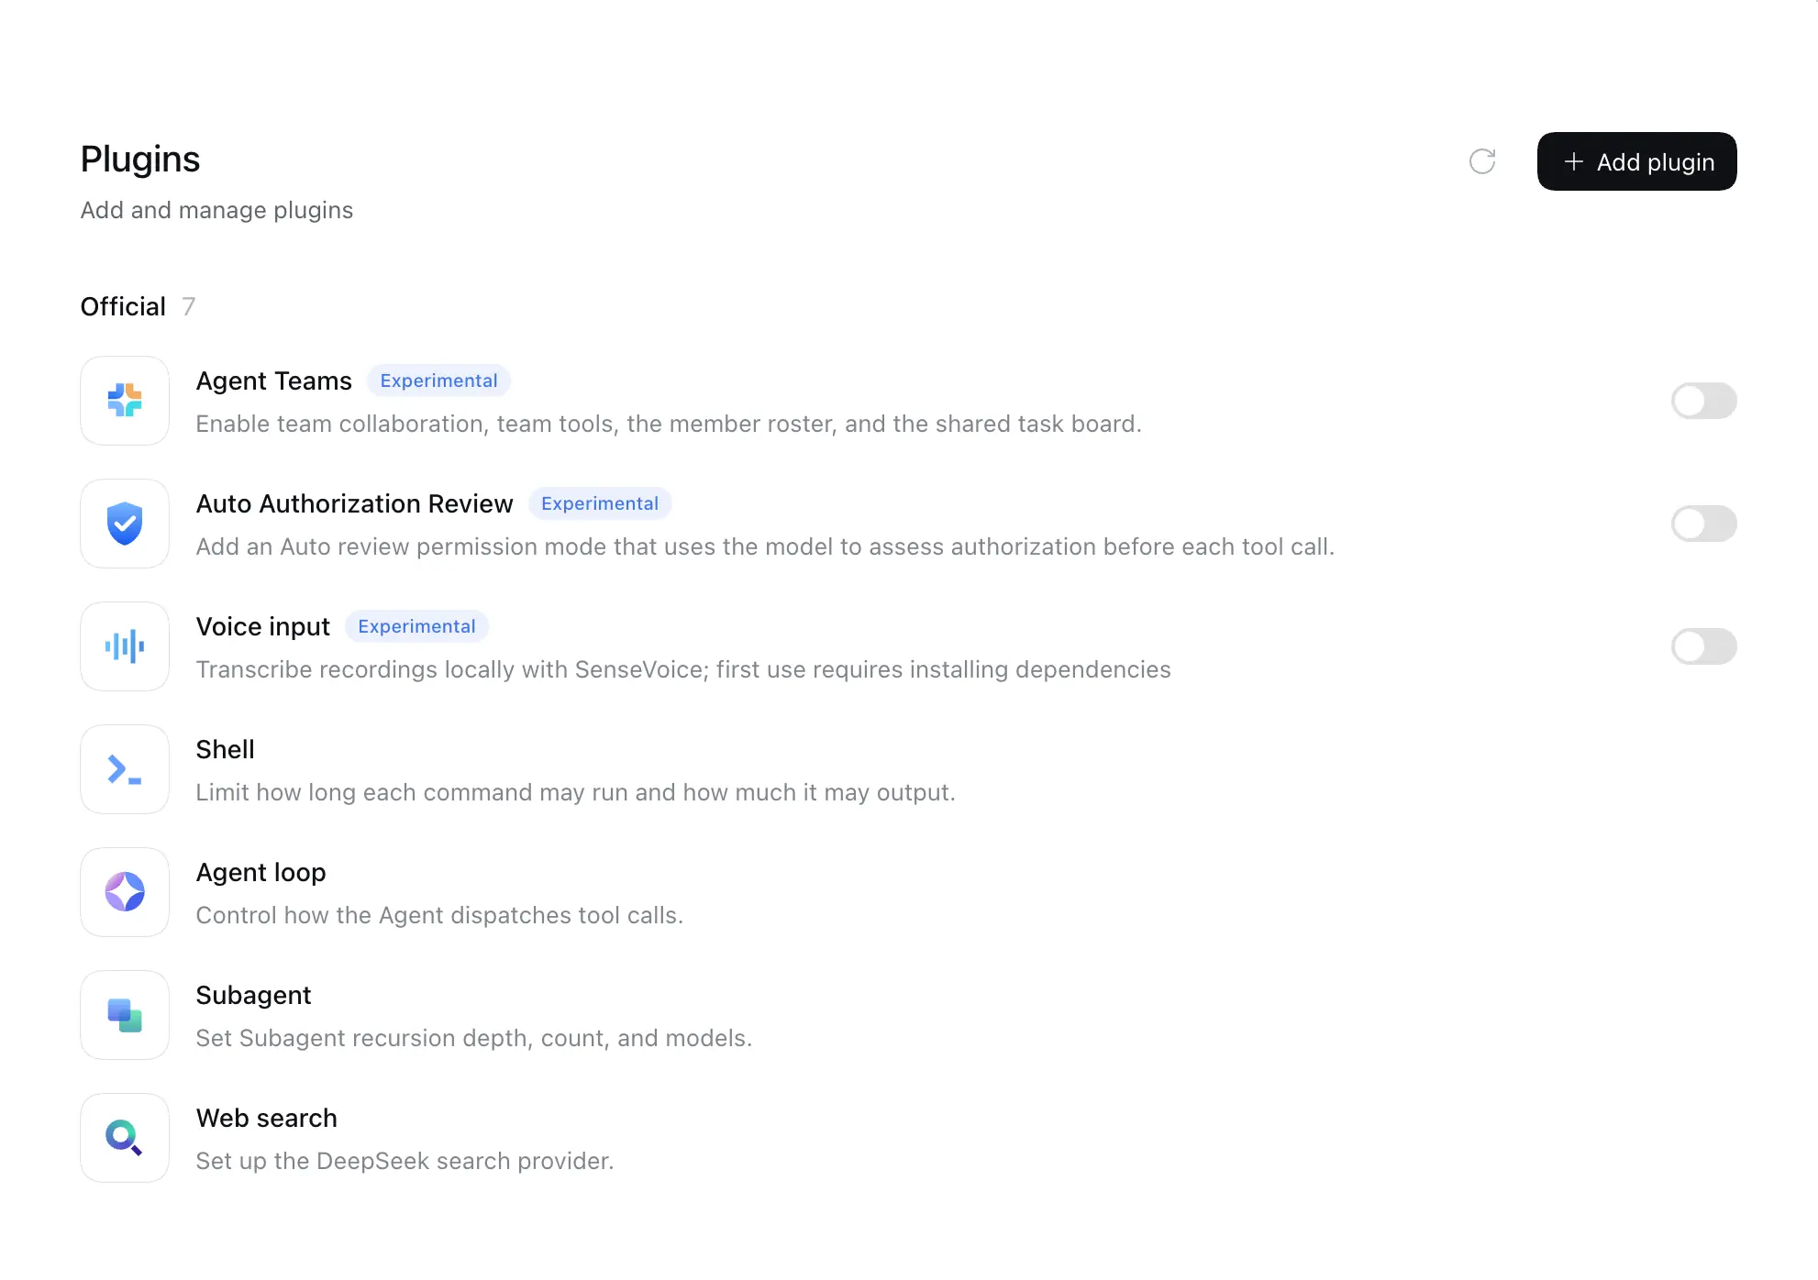The width and height of the screenshot is (1818, 1280).
Task: Click the Voice input waveform icon
Action: coord(125,646)
